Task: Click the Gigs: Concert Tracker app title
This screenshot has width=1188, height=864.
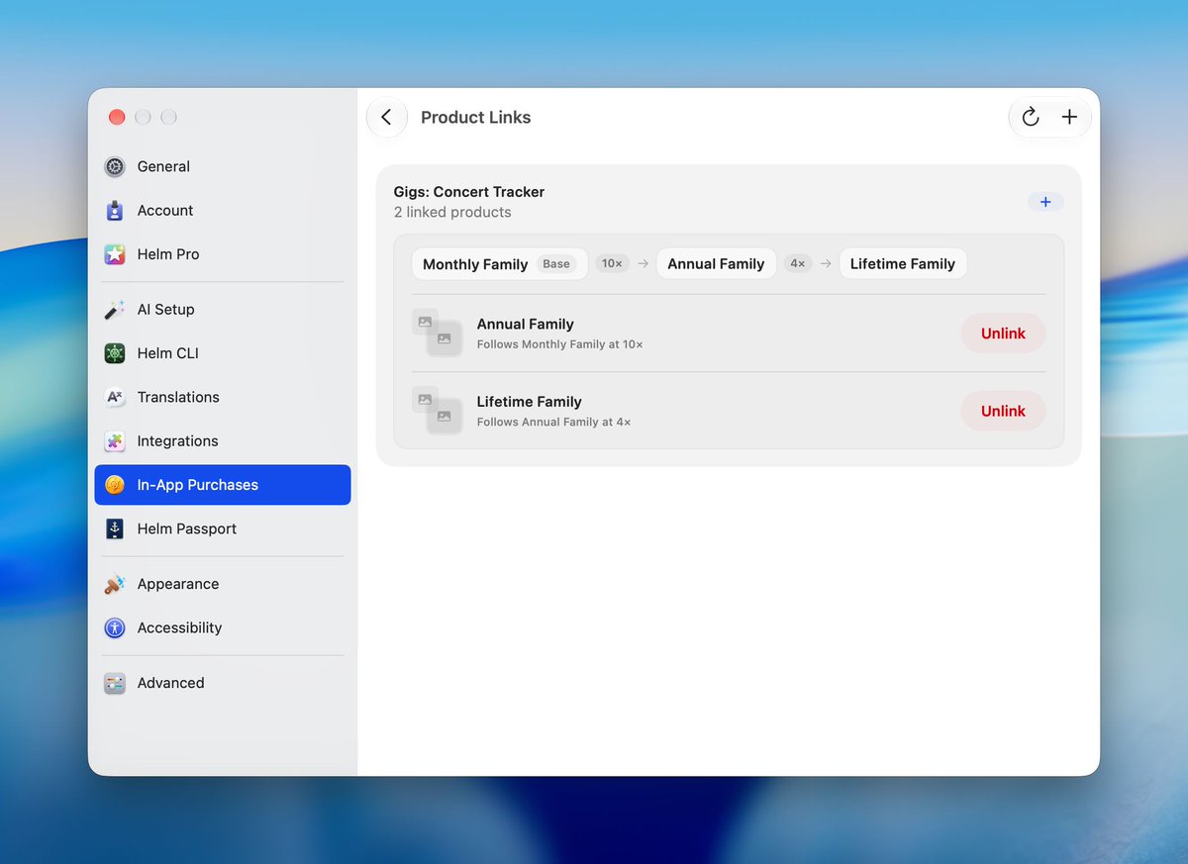Action: tap(469, 192)
